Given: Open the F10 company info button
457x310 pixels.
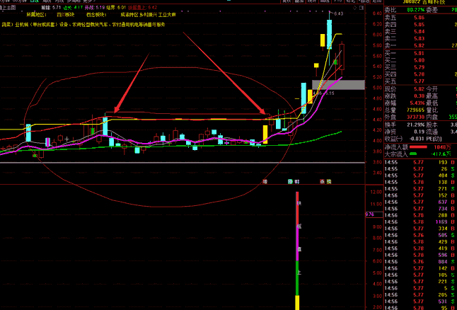Looking at the screenshot, I should coord(337,1).
